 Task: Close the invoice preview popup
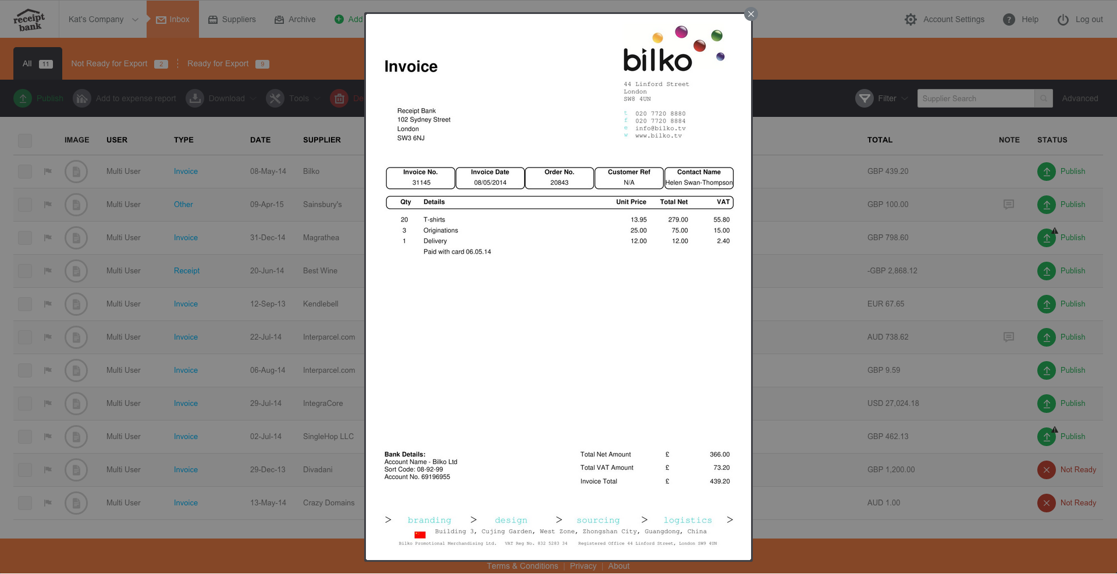coord(751,14)
